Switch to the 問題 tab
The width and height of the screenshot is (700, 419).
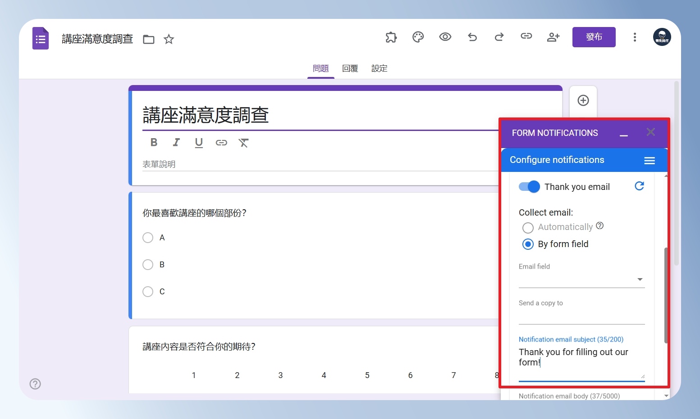[x=321, y=68]
